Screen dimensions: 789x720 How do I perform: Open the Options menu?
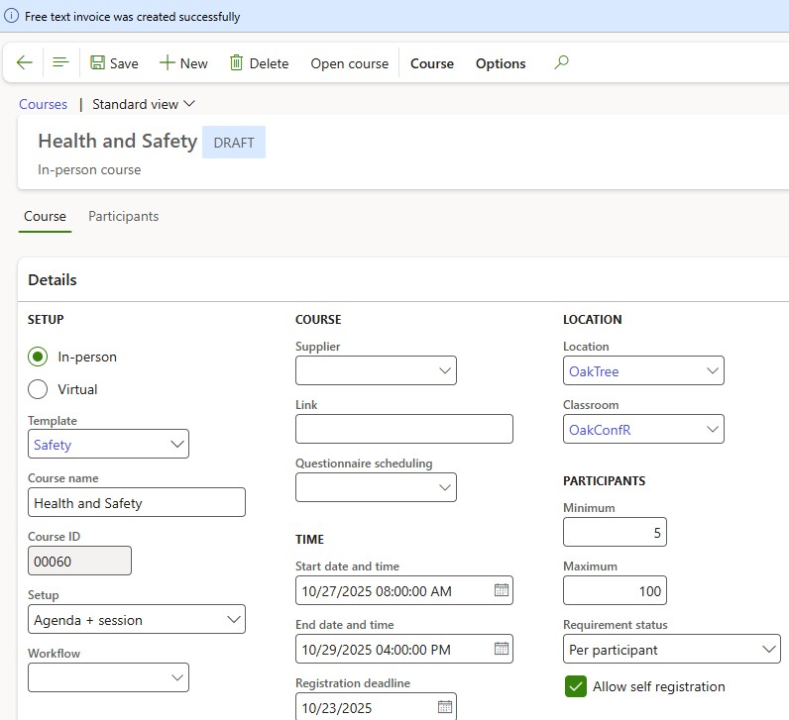click(x=501, y=63)
